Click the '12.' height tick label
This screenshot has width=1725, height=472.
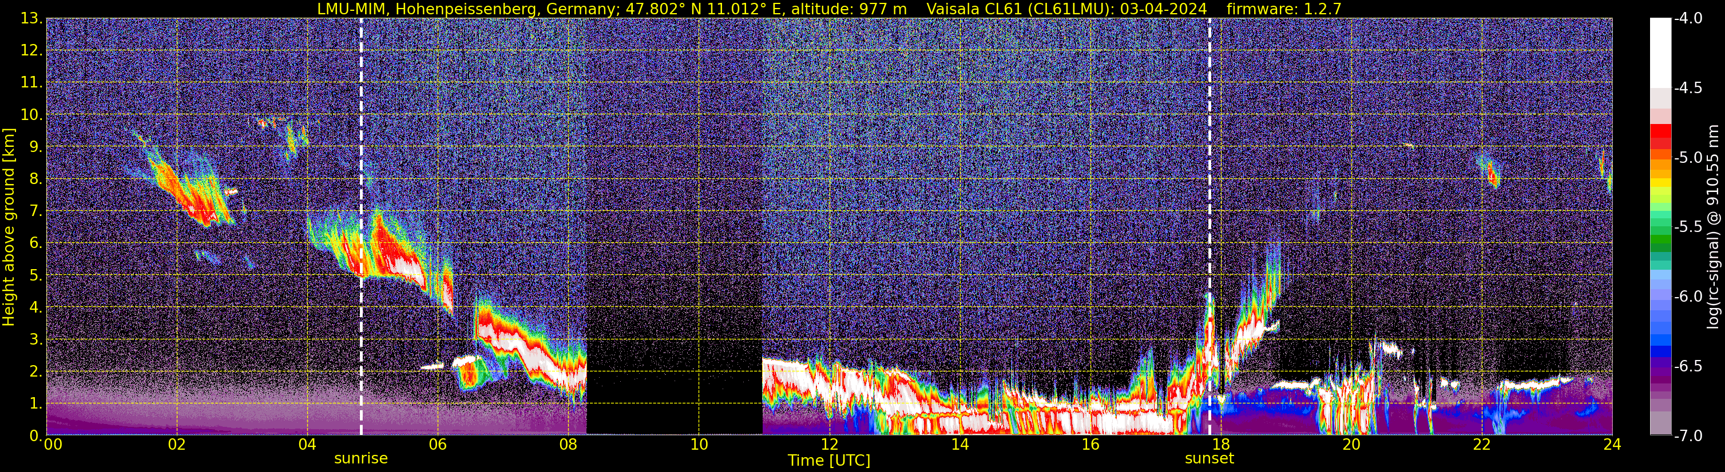point(31,51)
